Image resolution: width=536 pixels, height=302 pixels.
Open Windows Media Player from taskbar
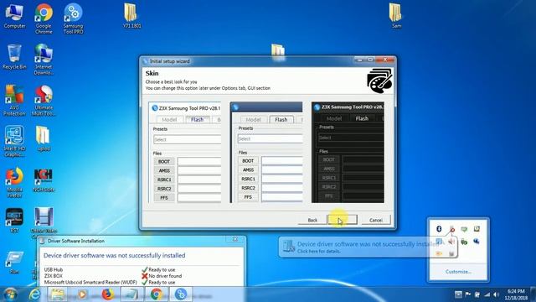pos(82,294)
